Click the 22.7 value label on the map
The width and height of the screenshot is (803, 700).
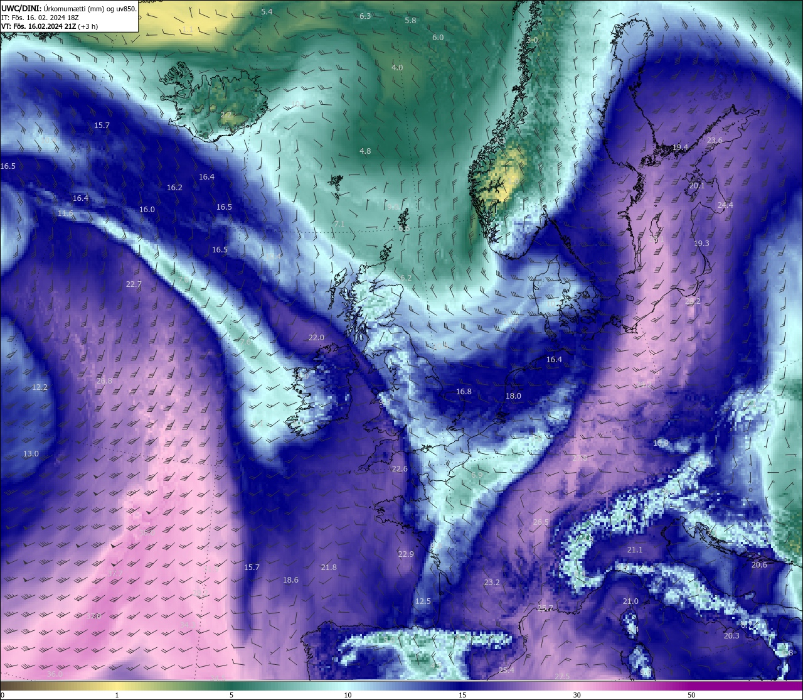click(x=134, y=284)
